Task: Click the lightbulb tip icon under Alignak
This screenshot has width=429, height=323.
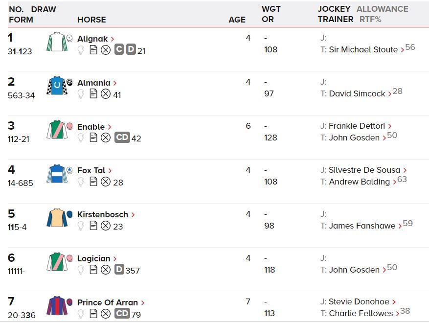Action: click(81, 50)
